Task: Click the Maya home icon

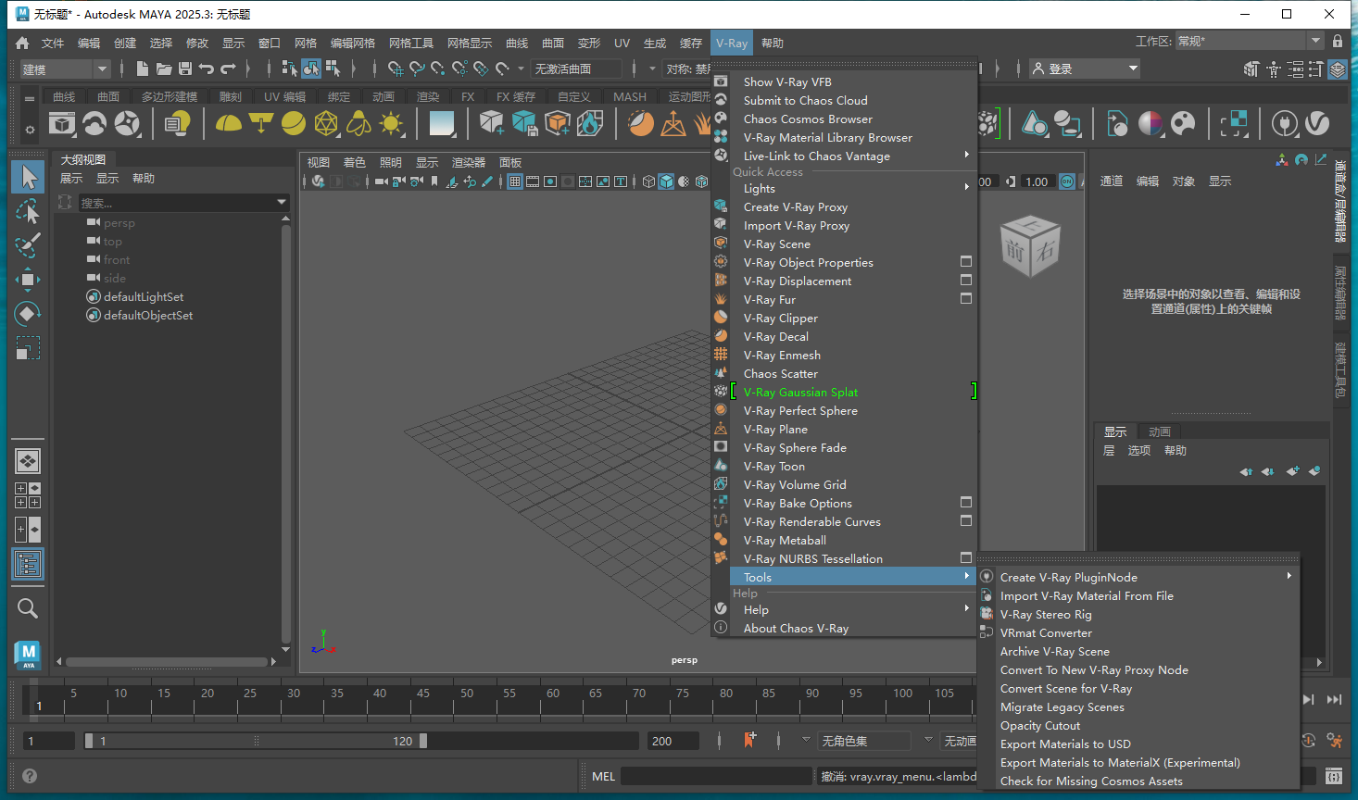Action: click(x=22, y=43)
